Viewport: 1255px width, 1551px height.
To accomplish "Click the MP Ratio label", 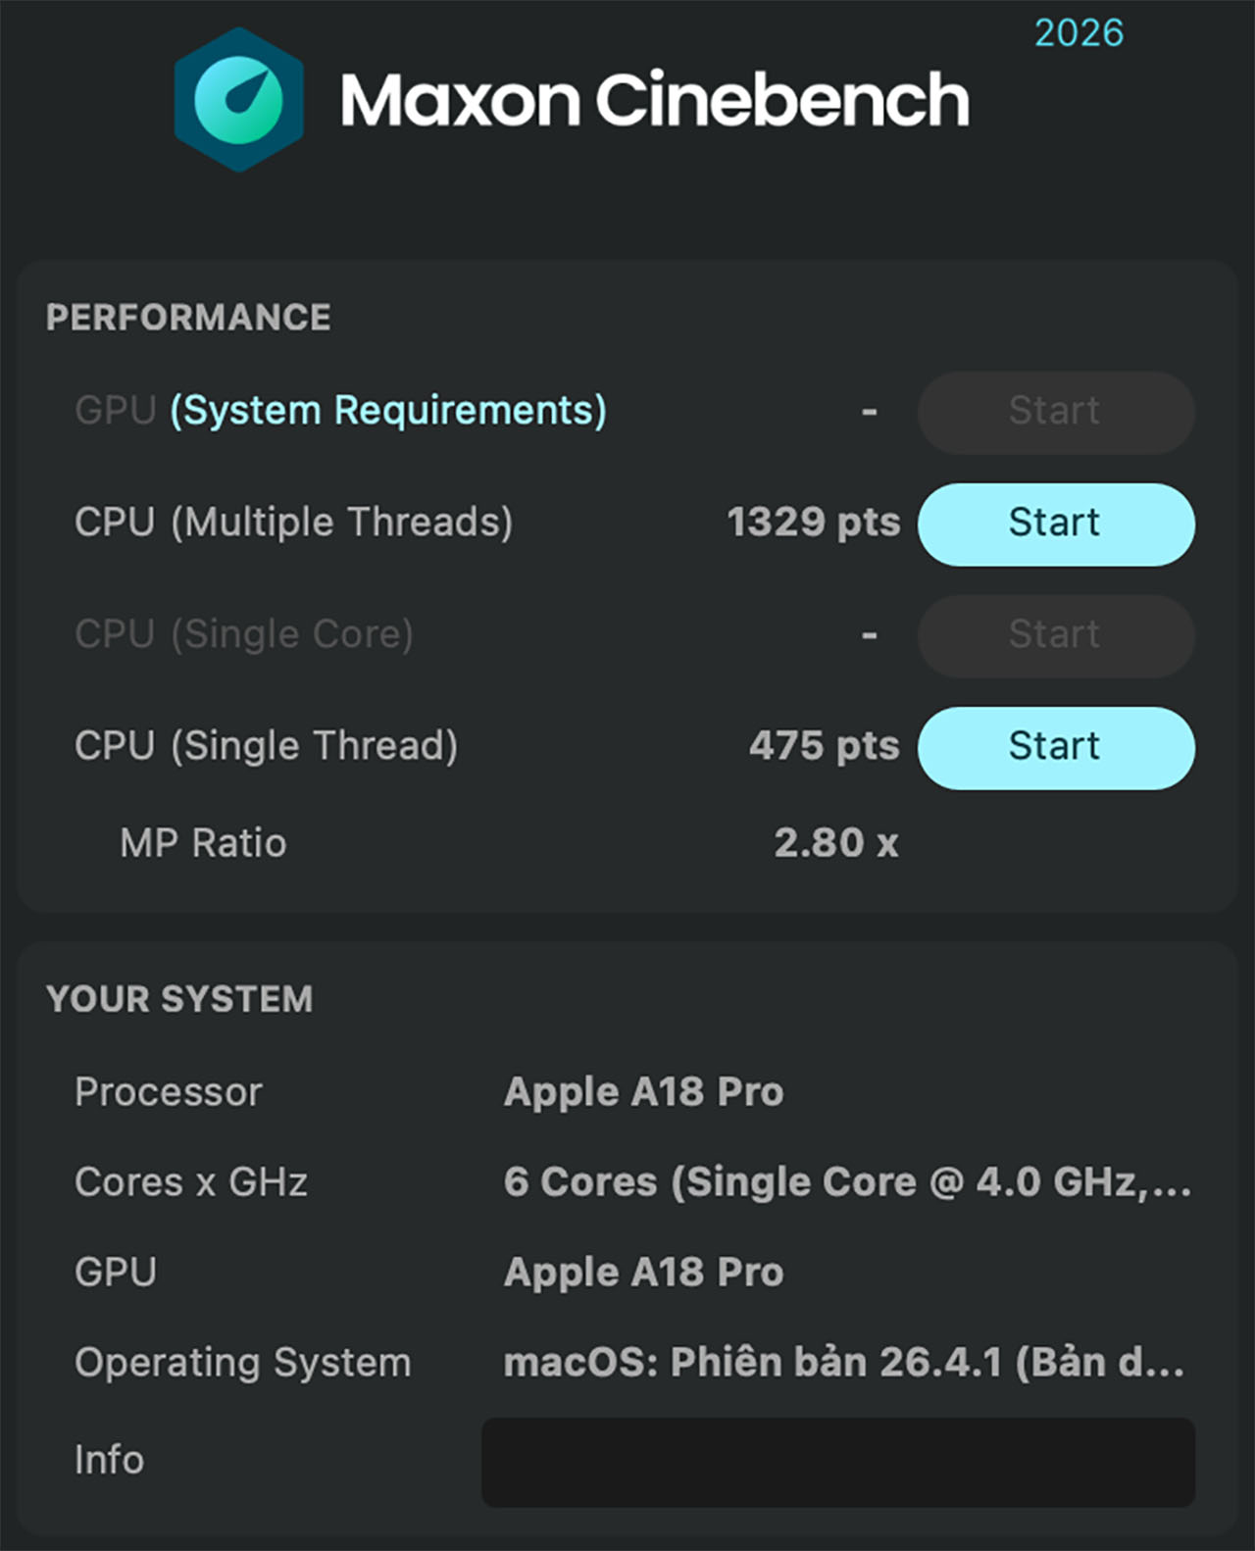I will point(201,842).
